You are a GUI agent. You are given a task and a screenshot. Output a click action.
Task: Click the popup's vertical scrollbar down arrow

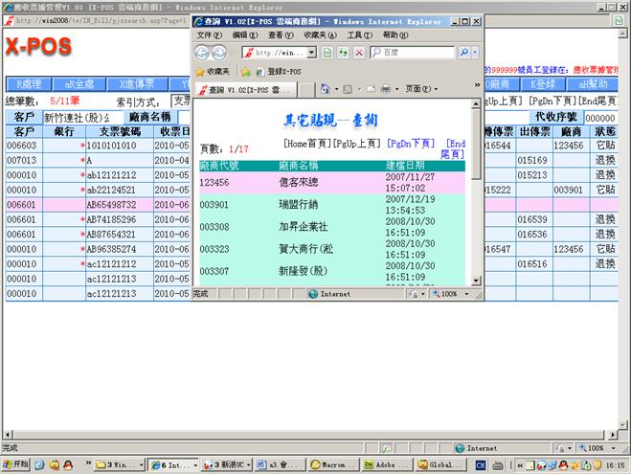pos(477,281)
